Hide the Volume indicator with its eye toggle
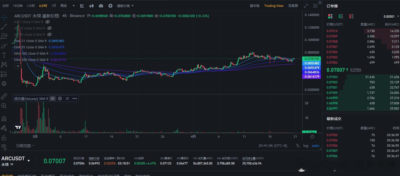The width and height of the screenshot is (400, 176). coord(53,98)
